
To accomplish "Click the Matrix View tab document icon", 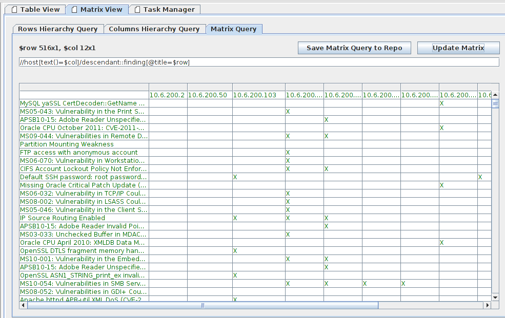I will tap(74, 9).
